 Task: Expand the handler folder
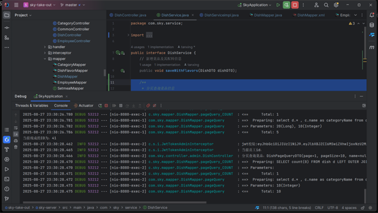pyautogui.click(x=45, y=47)
